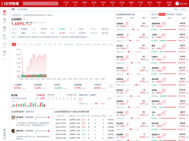This screenshot has width=189, height=141.
Task: Sort stock list by 涨跌幅 column
Action: click(120, 18)
